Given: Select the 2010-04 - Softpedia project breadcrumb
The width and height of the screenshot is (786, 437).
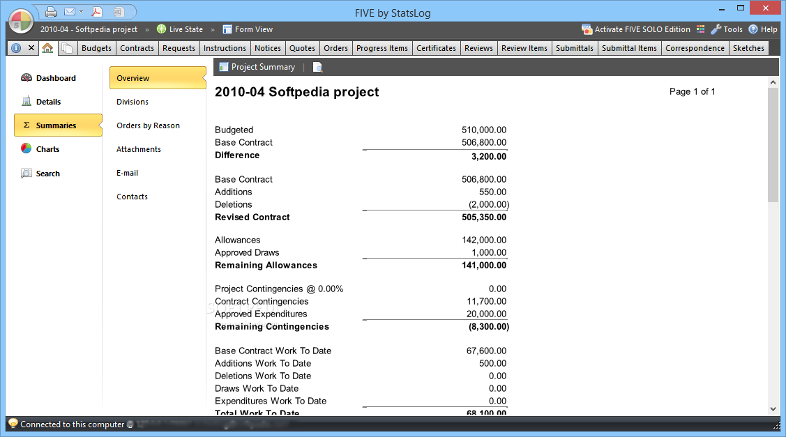Looking at the screenshot, I should pyautogui.click(x=89, y=29).
